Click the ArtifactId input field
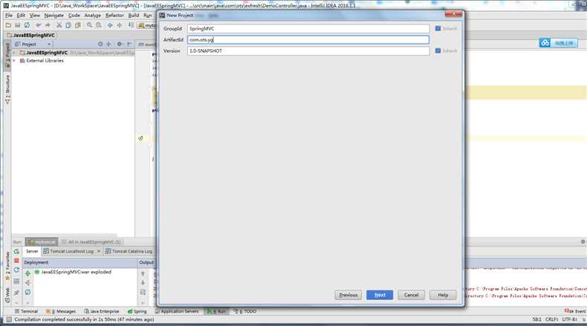The width and height of the screenshot is (587, 326). pyautogui.click(x=308, y=39)
